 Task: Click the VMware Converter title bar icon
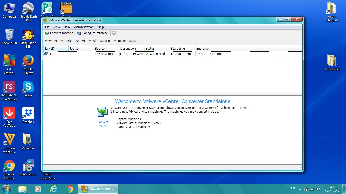(45, 20)
